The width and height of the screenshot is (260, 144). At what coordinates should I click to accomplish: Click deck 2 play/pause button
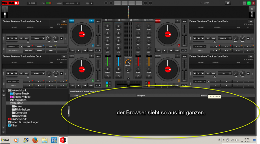click(x=171, y=50)
